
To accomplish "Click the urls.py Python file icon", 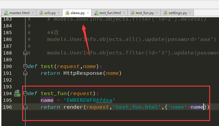I will click(x=41, y=13).
